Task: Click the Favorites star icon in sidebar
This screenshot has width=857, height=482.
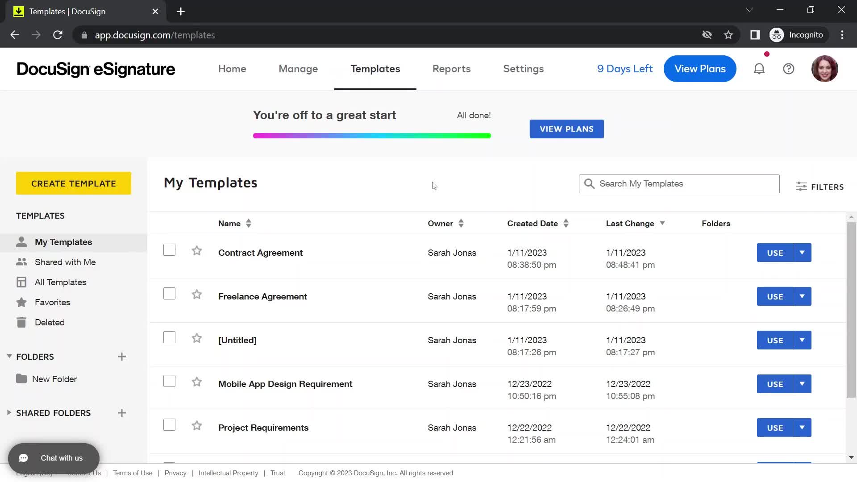Action: (x=21, y=302)
